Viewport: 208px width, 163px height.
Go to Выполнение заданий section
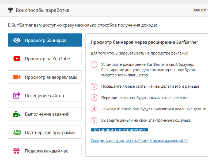(x=45, y=114)
